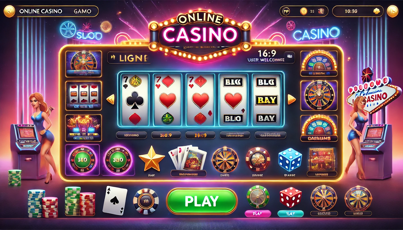Viewport: 403px width, 230px height.
Task: Open the gold star icon
Action: (x=152, y=159)
